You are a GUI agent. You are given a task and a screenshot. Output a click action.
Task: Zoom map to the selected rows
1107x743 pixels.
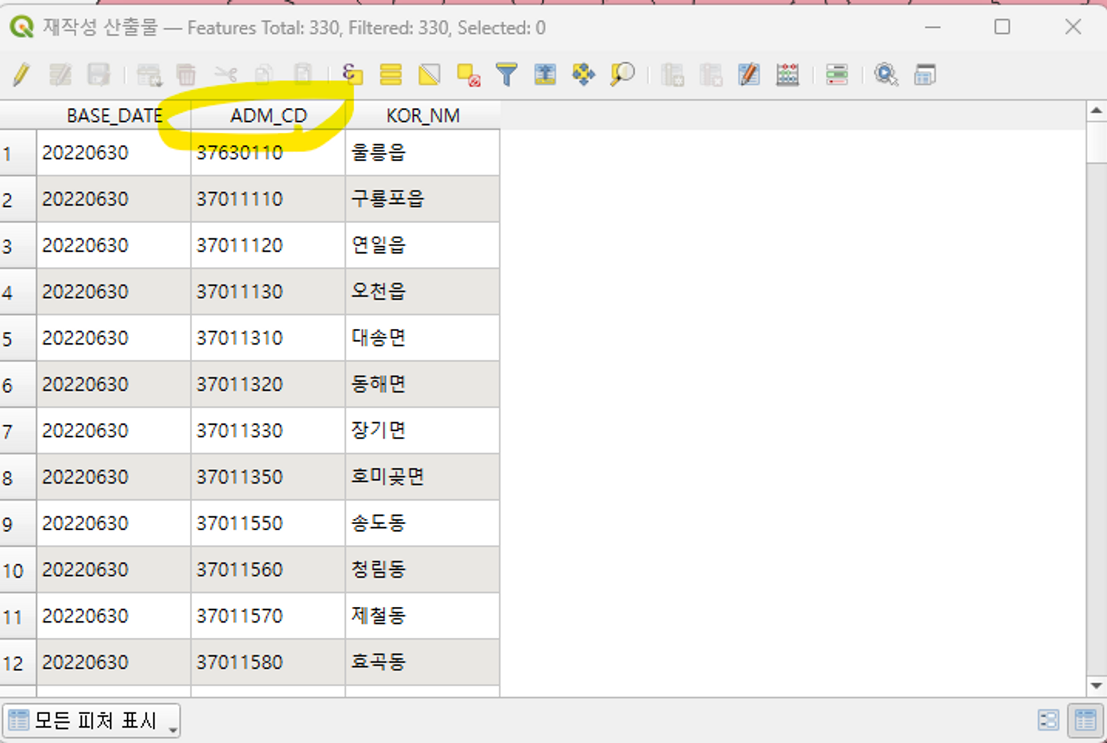(622, 74)
